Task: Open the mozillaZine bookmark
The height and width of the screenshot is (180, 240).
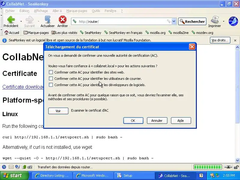Action: pos(178,33)
